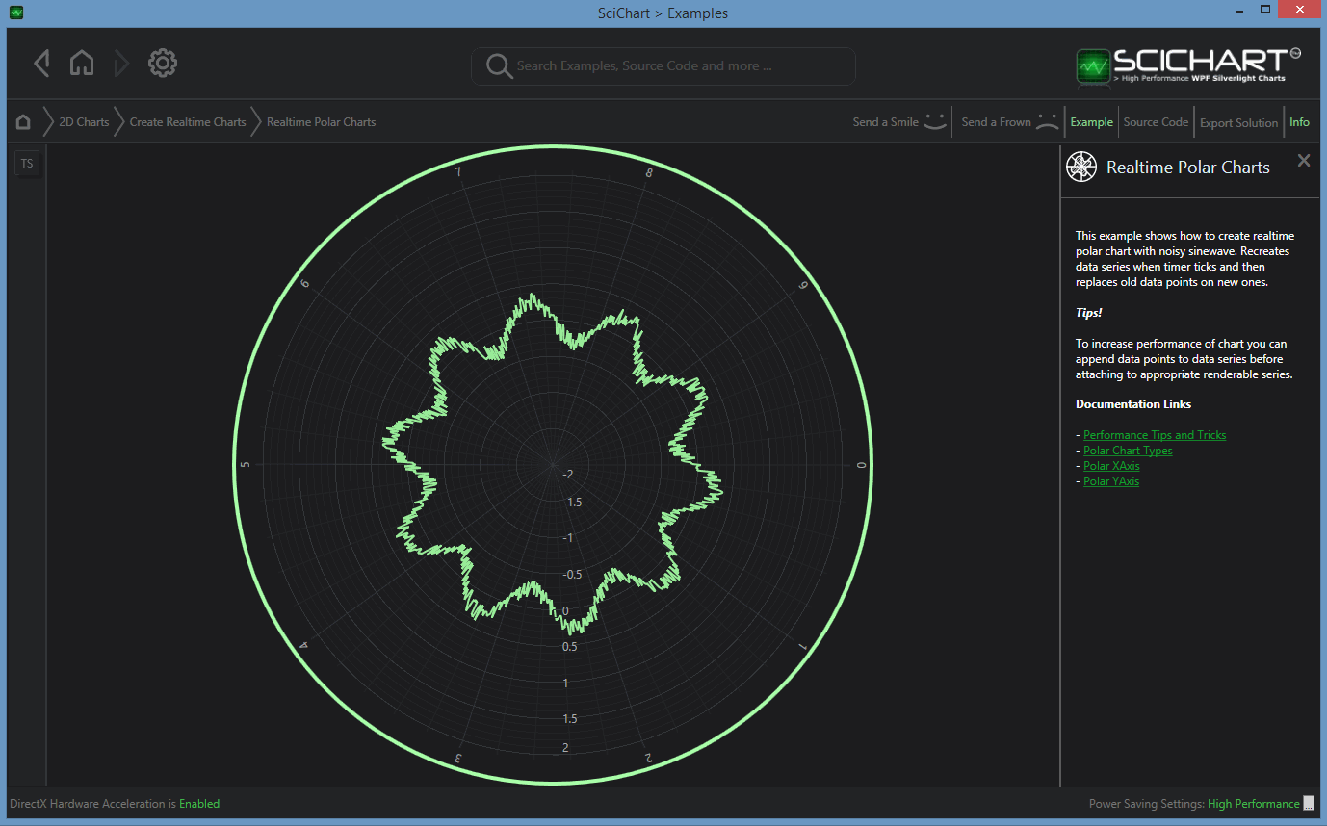Click the breadcrumb home icon
Screen dimensions: 1327x826
(23, 122)
